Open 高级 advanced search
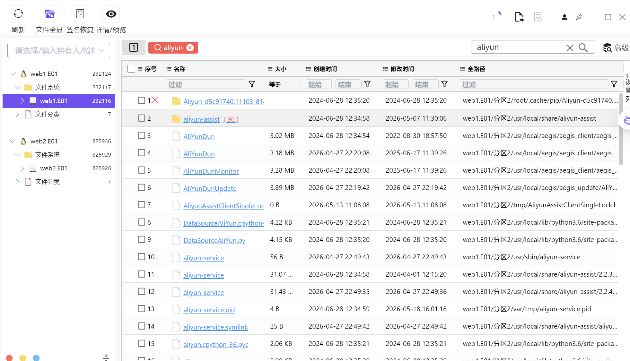630x361 pixels. pos(616,48)
